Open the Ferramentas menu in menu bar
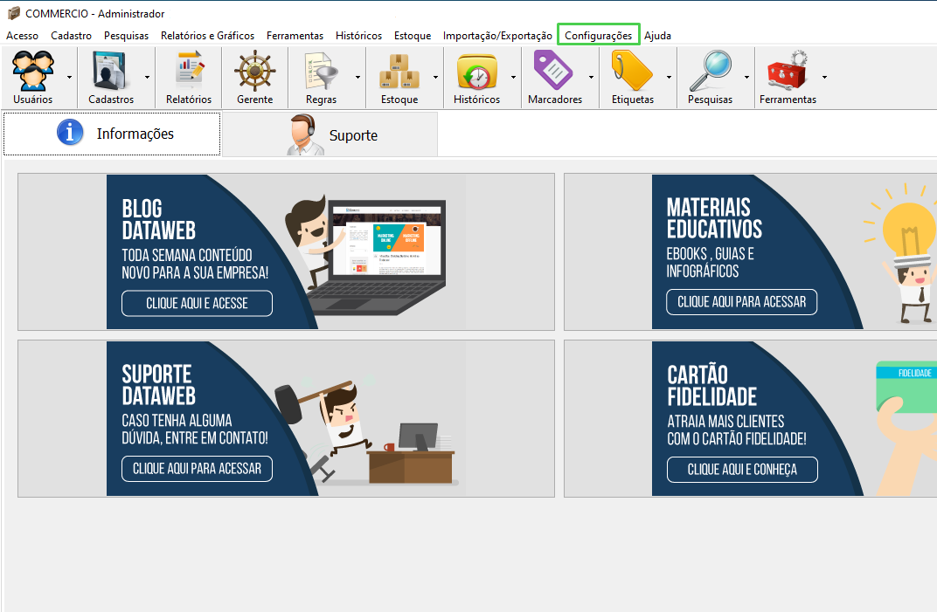This screenshot has width=937, height=612. click(295, 36)
